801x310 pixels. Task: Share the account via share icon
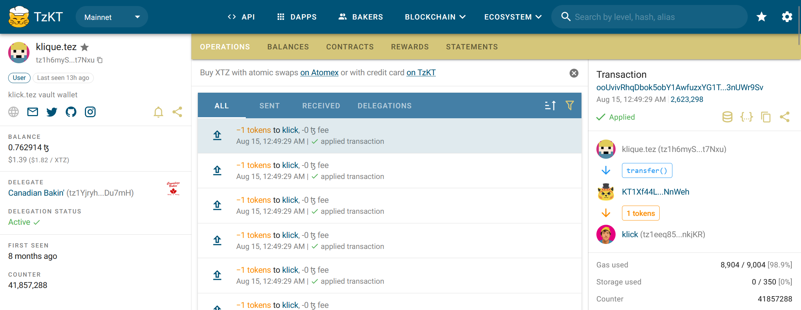tap(177, 112)
